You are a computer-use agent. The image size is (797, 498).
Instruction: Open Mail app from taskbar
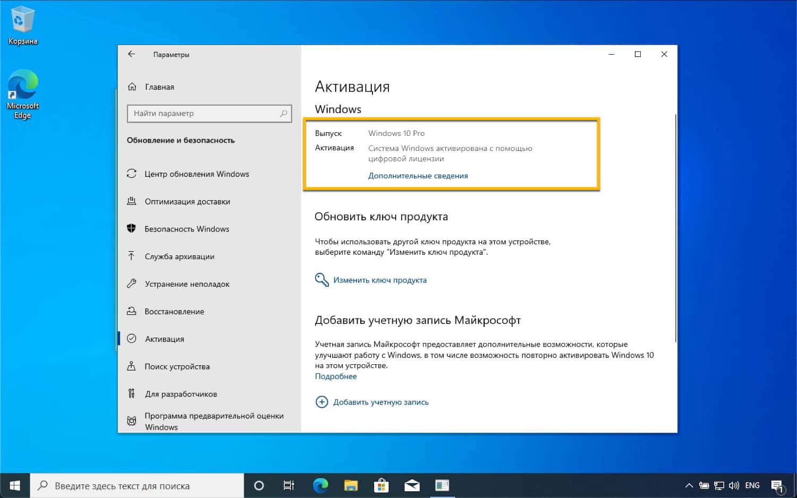point(412,485)
